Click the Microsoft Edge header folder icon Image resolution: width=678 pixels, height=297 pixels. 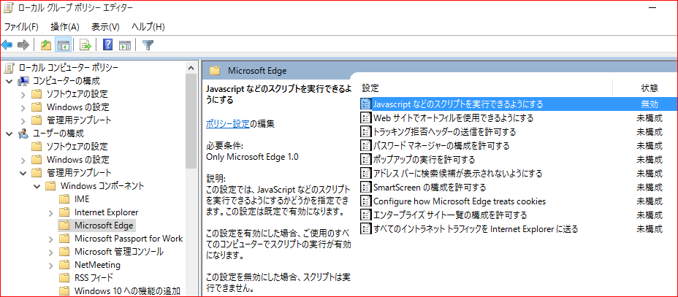tap(215, 71)
